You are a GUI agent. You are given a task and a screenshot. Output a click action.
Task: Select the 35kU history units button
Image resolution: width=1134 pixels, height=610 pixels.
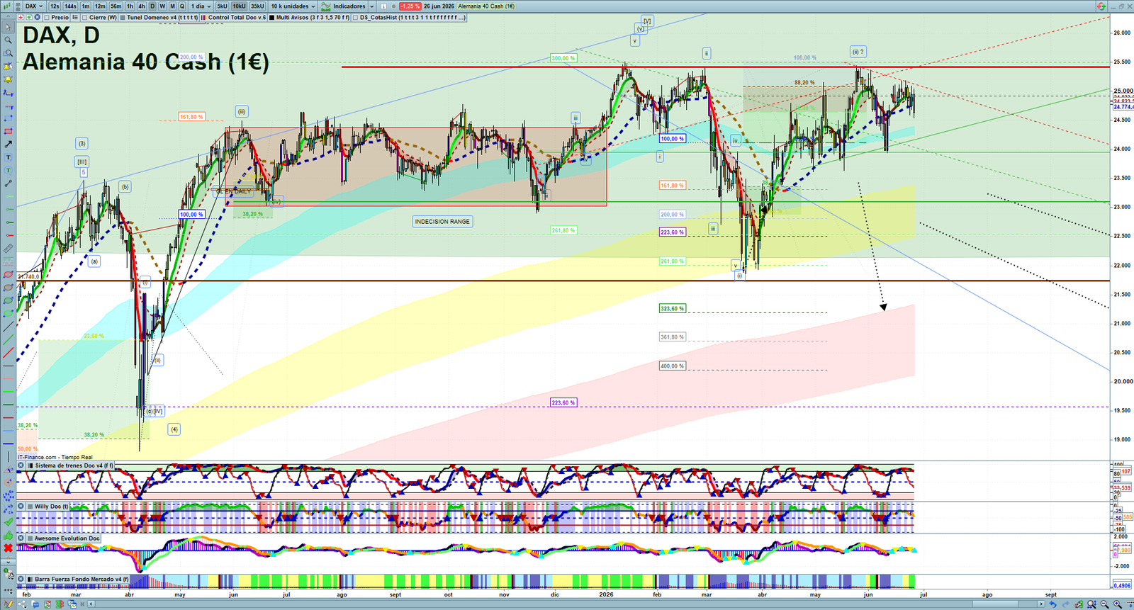257,6
